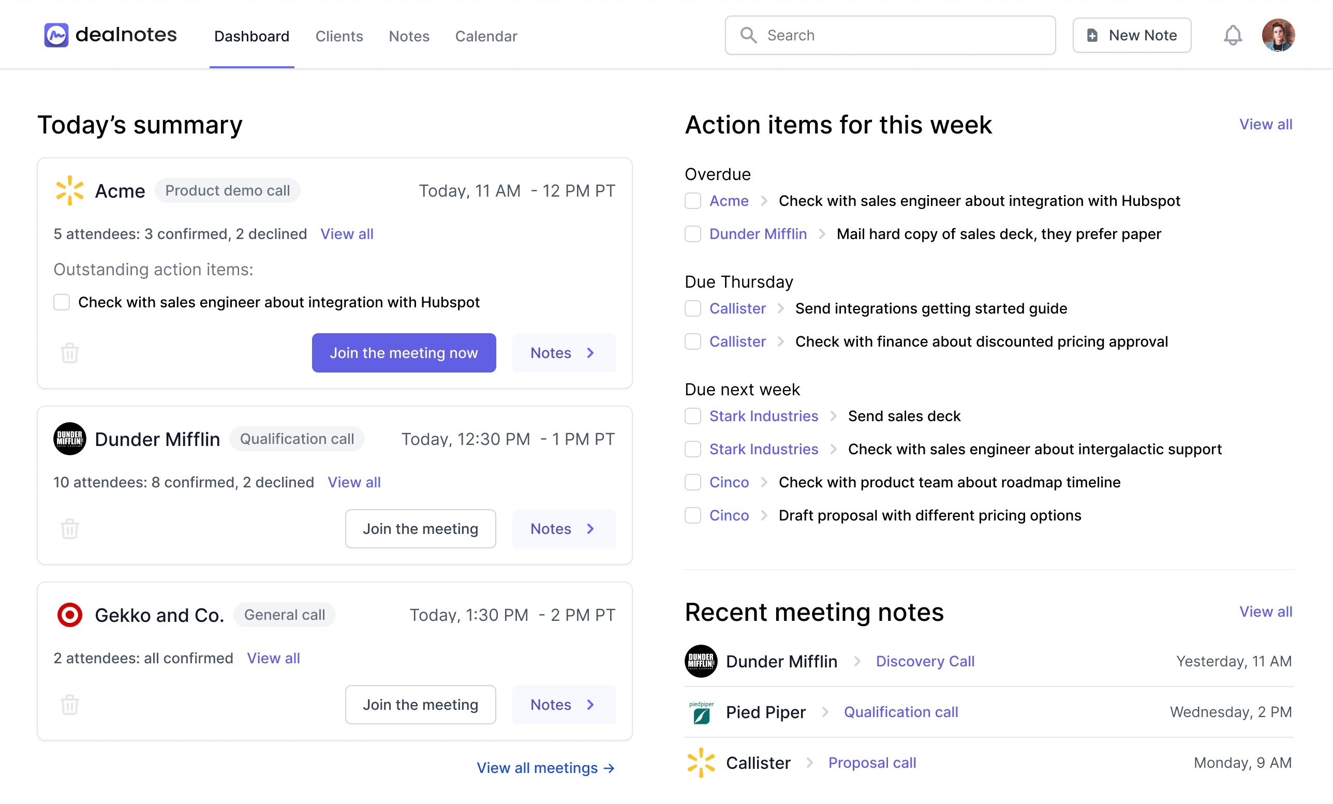The width and height of the screenshot is (1333, 804).
Task: Click the Pied Piper logo in recent notes
Action: coord(701,712)
